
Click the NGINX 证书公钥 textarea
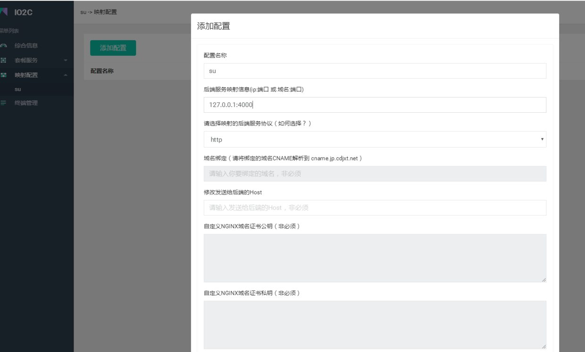(375, 258)
